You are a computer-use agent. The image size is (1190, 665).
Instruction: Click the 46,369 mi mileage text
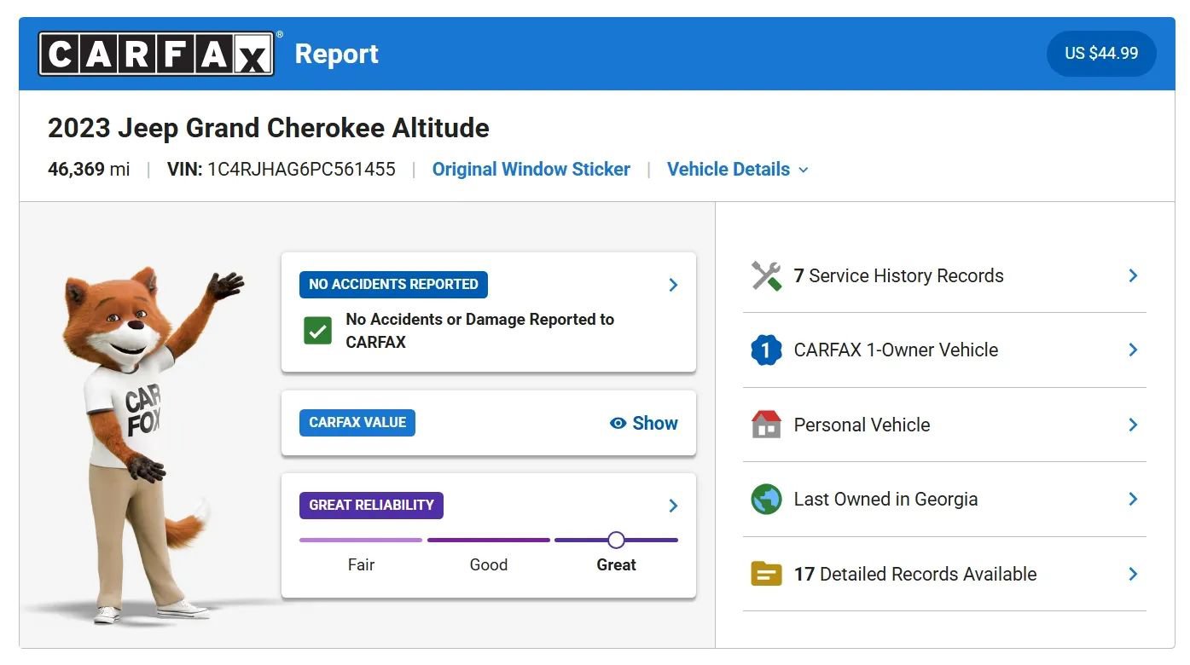(x=89, y=169)
